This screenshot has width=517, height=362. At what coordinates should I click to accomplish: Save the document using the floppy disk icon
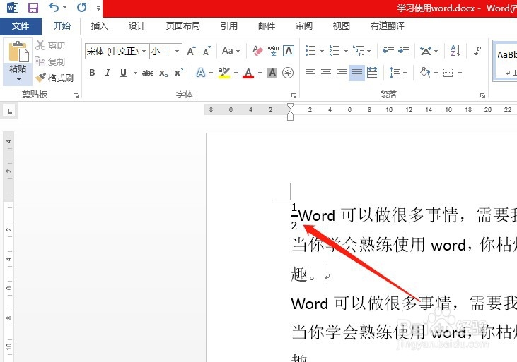pyautogui.click(x=33, y=7)
